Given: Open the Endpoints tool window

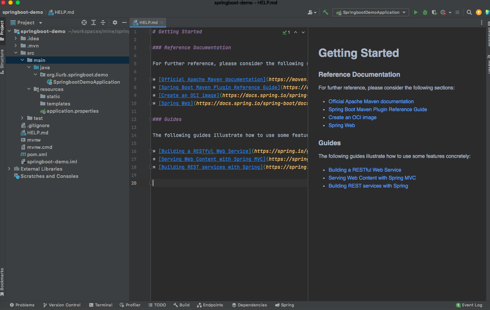Looking at the screenshot, I should point(210,305).
